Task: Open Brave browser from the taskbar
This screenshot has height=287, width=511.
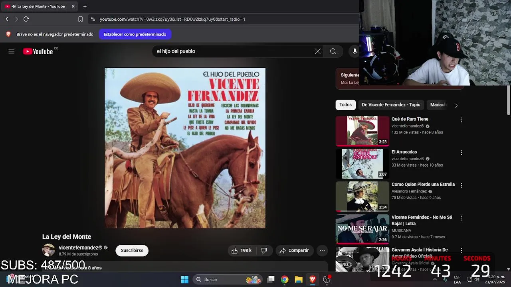Action: (313, 279)
